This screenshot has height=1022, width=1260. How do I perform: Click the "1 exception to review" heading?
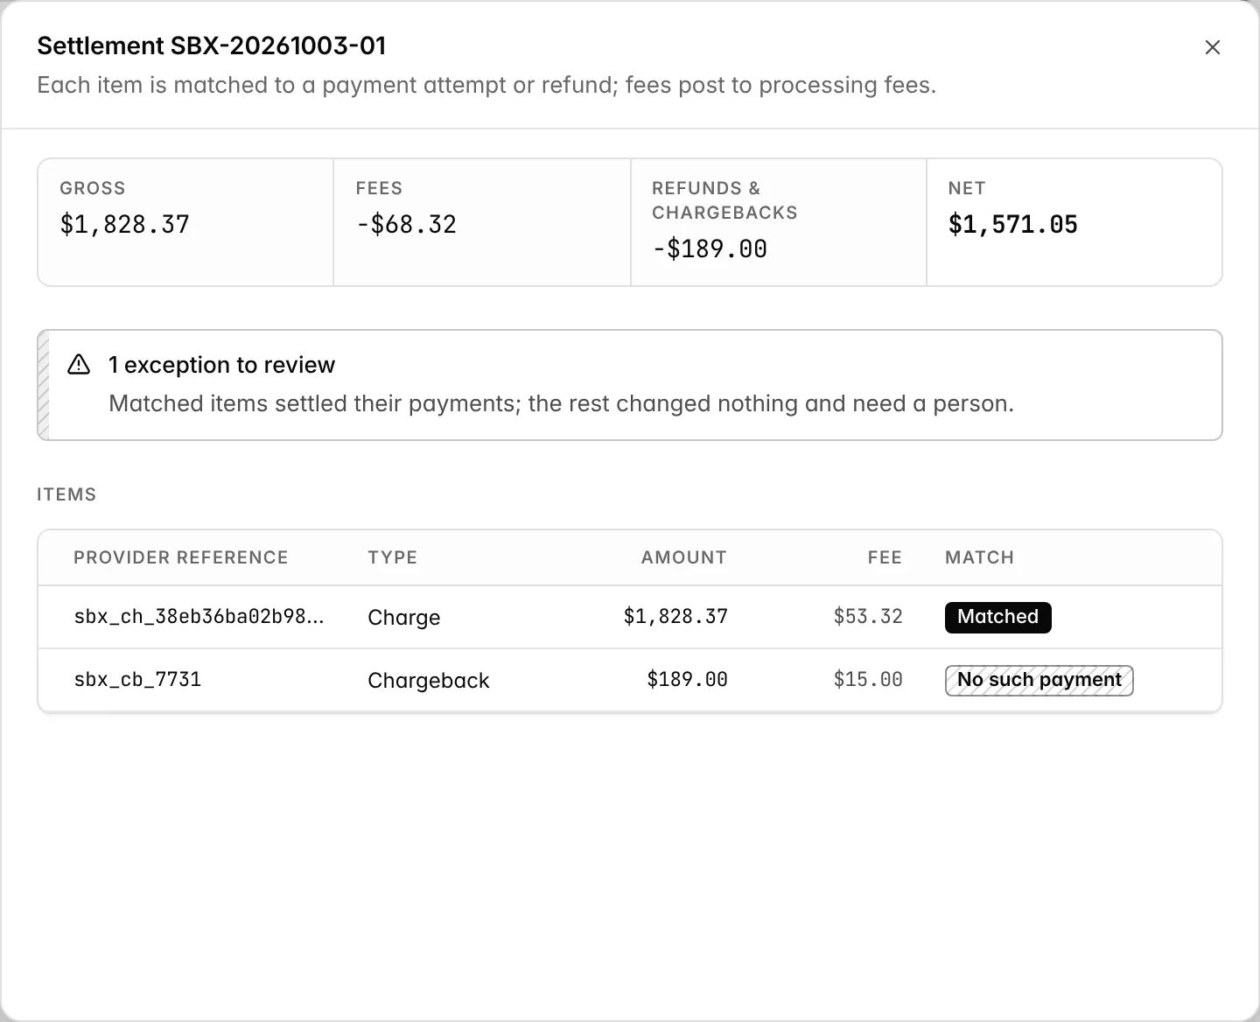(221, 365)
